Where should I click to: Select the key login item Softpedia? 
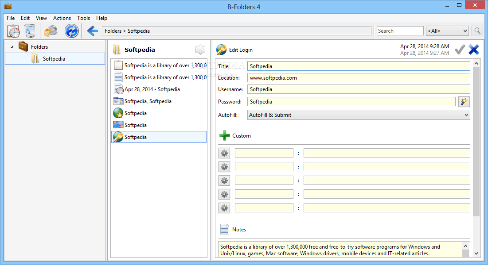[159, 137]
